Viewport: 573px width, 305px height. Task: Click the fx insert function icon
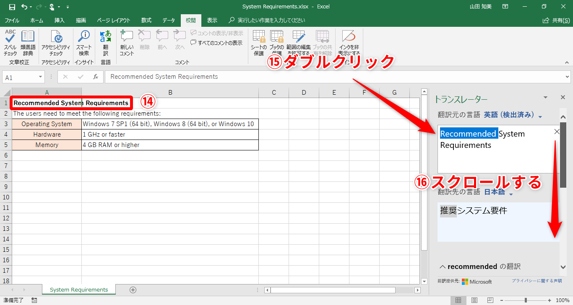[96, 77]
